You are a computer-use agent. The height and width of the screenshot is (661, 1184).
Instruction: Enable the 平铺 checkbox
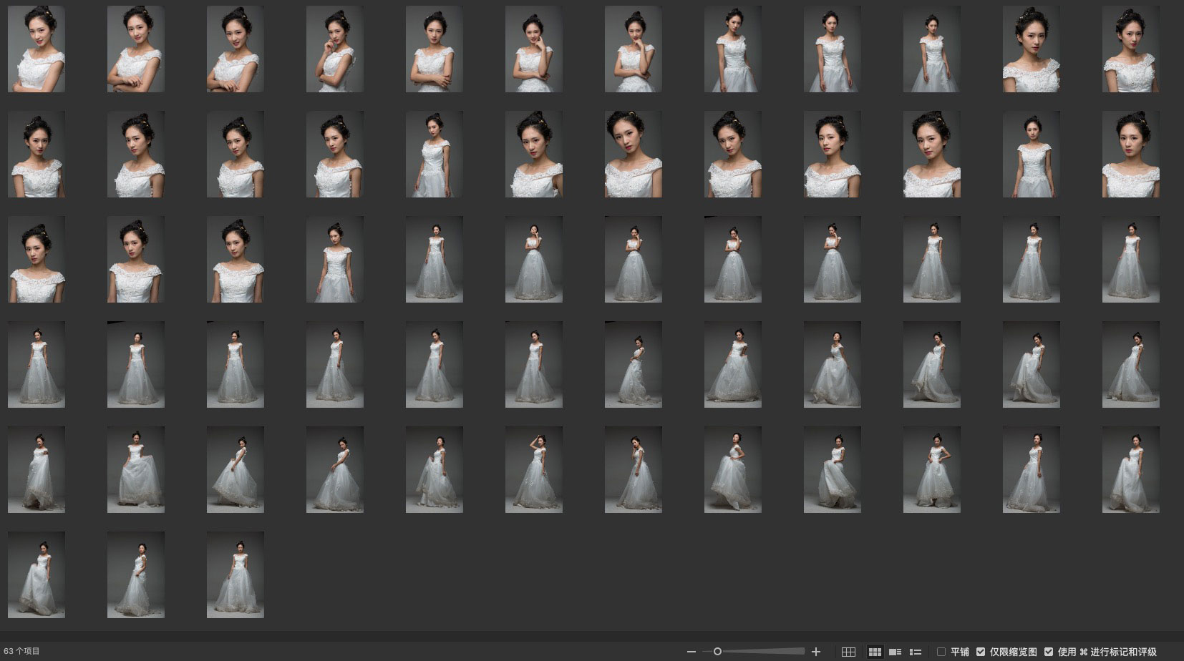coord(941,652)
